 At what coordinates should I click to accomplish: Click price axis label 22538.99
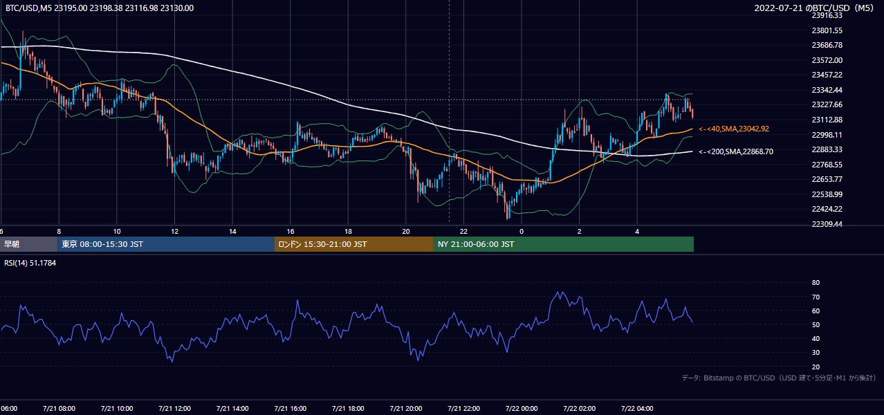coord(827,194)
